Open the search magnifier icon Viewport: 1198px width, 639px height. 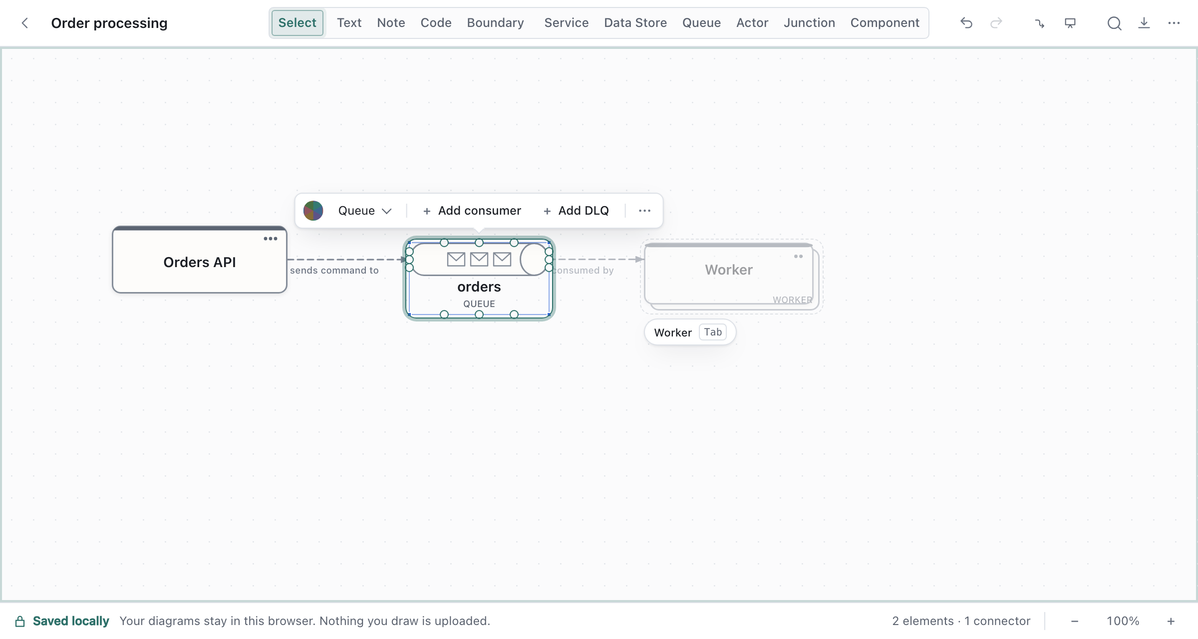[1114, 23]
